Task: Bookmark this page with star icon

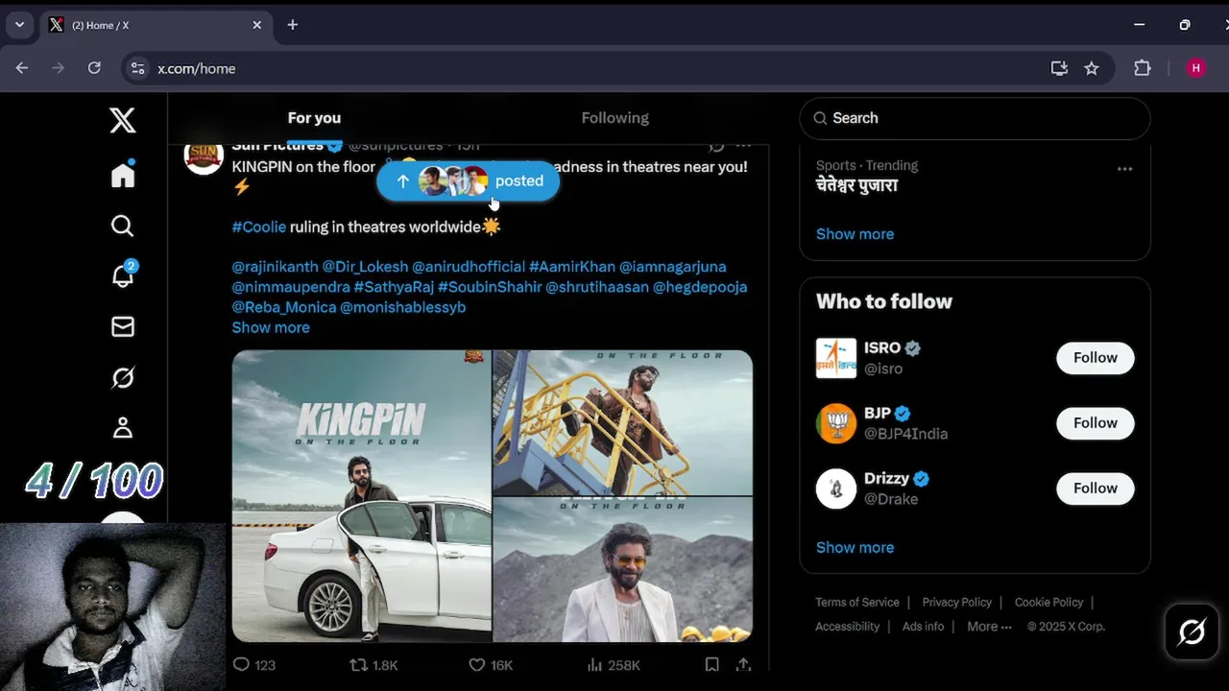Action: (x=1092, y=68)
